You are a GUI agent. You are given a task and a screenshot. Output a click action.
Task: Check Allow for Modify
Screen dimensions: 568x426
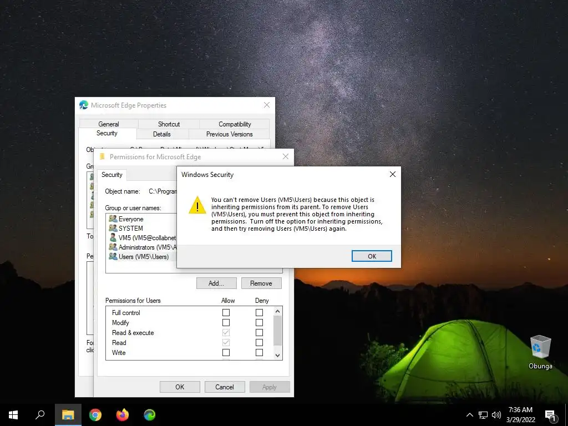[226, 322]
